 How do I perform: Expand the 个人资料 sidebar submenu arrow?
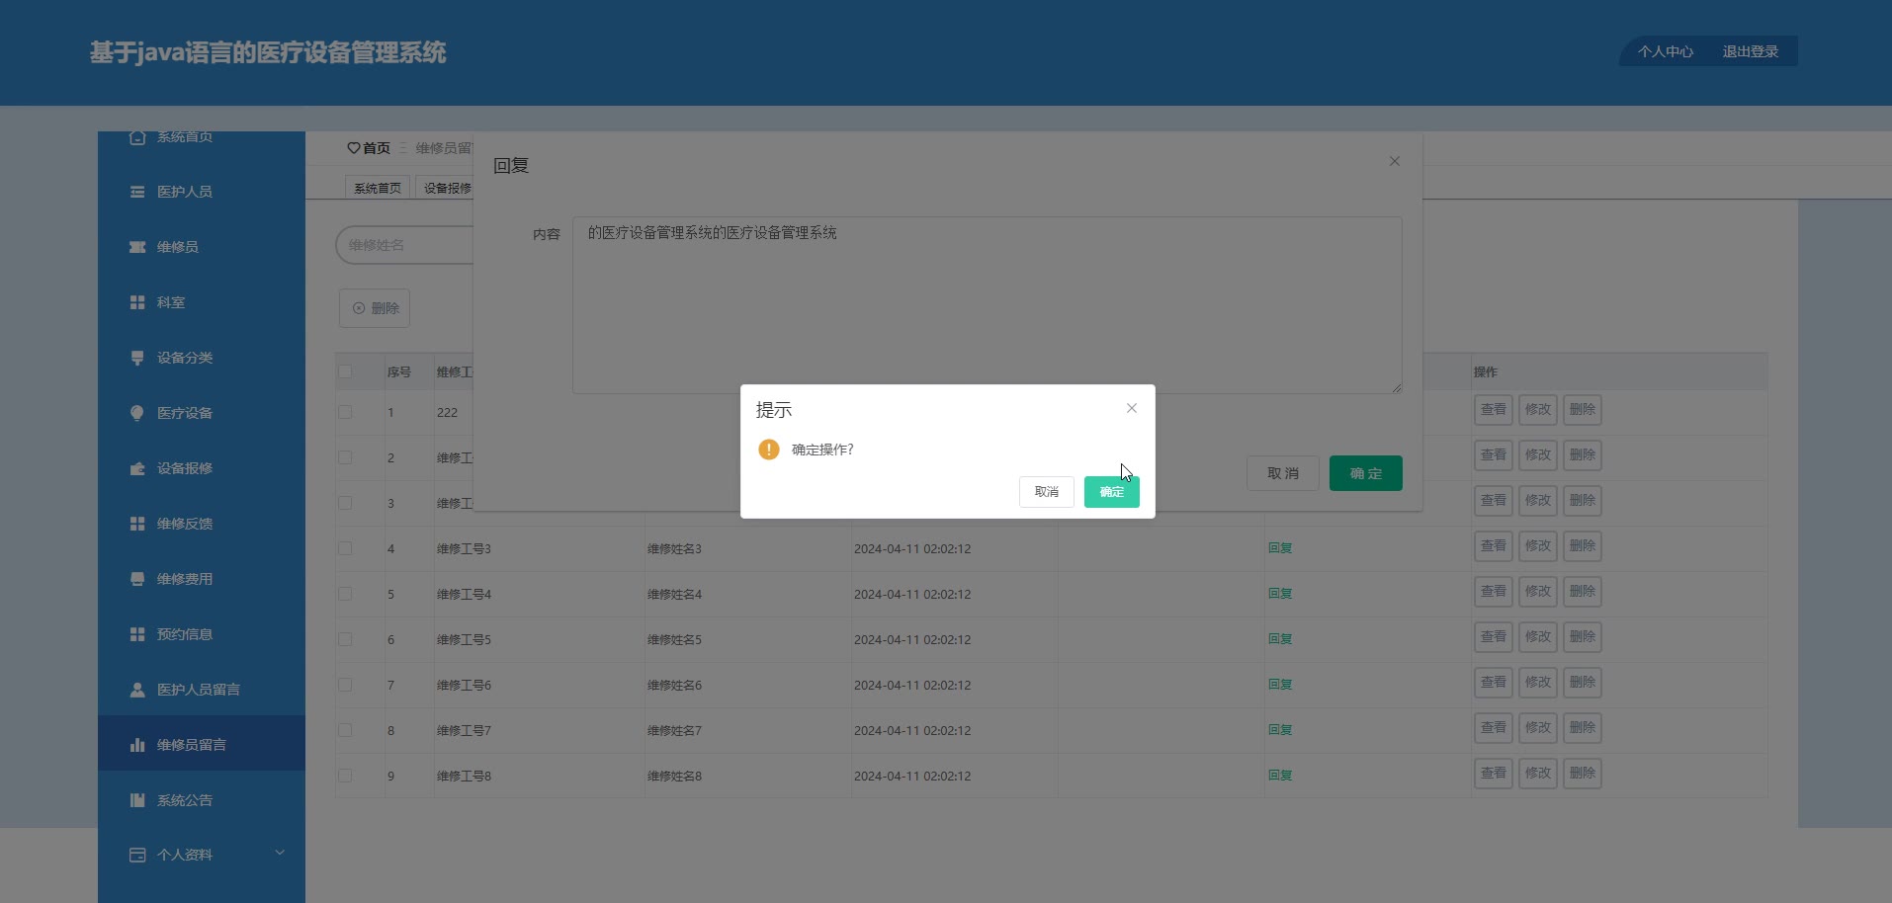click(280, 853)
